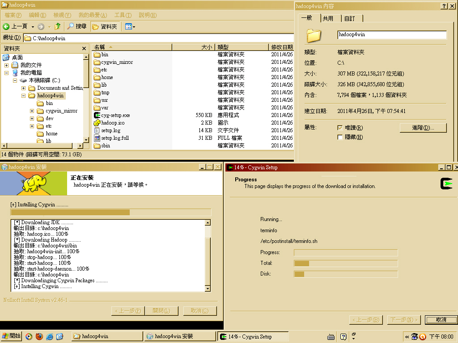The width and height of the screenshot is (458, 343).
Task: Click the Cygwin Setup Disk progress bar
Action: point(346,274)
